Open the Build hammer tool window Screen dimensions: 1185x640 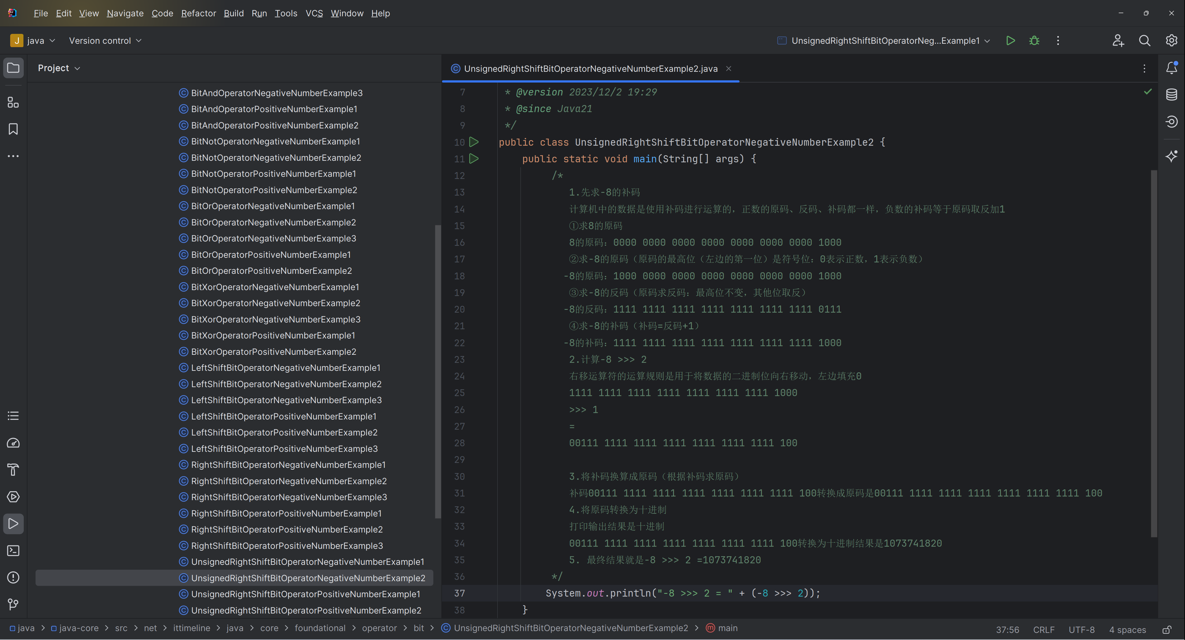click(13, 470)
